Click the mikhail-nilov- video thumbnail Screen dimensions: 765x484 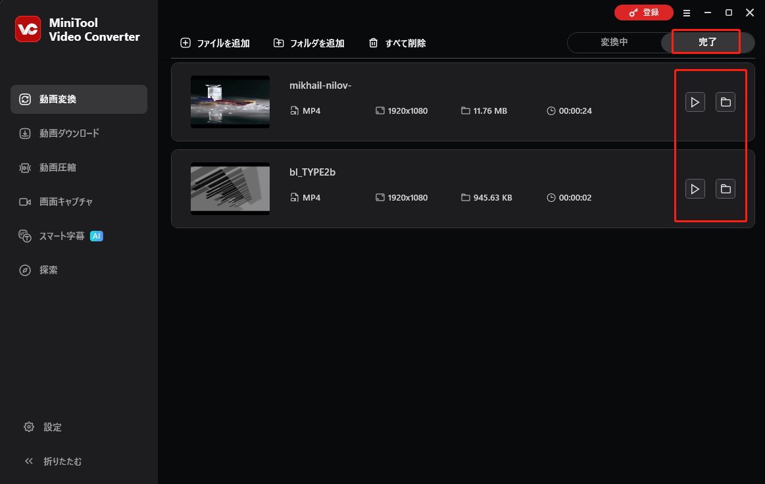(230, 101)
